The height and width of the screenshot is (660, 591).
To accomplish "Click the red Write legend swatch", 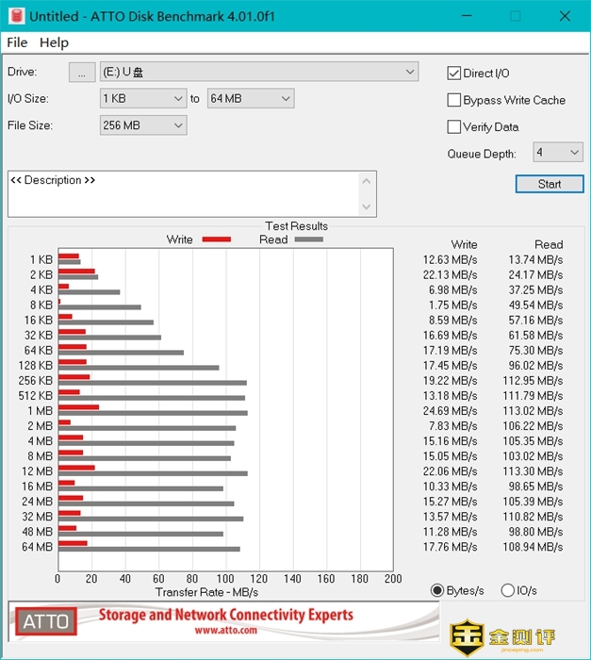I will (x=216, y=239).
